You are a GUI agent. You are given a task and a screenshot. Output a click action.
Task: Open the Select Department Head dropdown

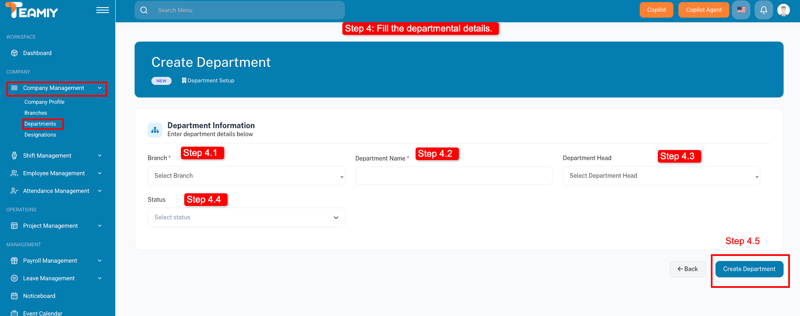pos(661,176)
